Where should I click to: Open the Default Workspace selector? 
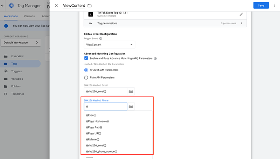click(22, 42)
